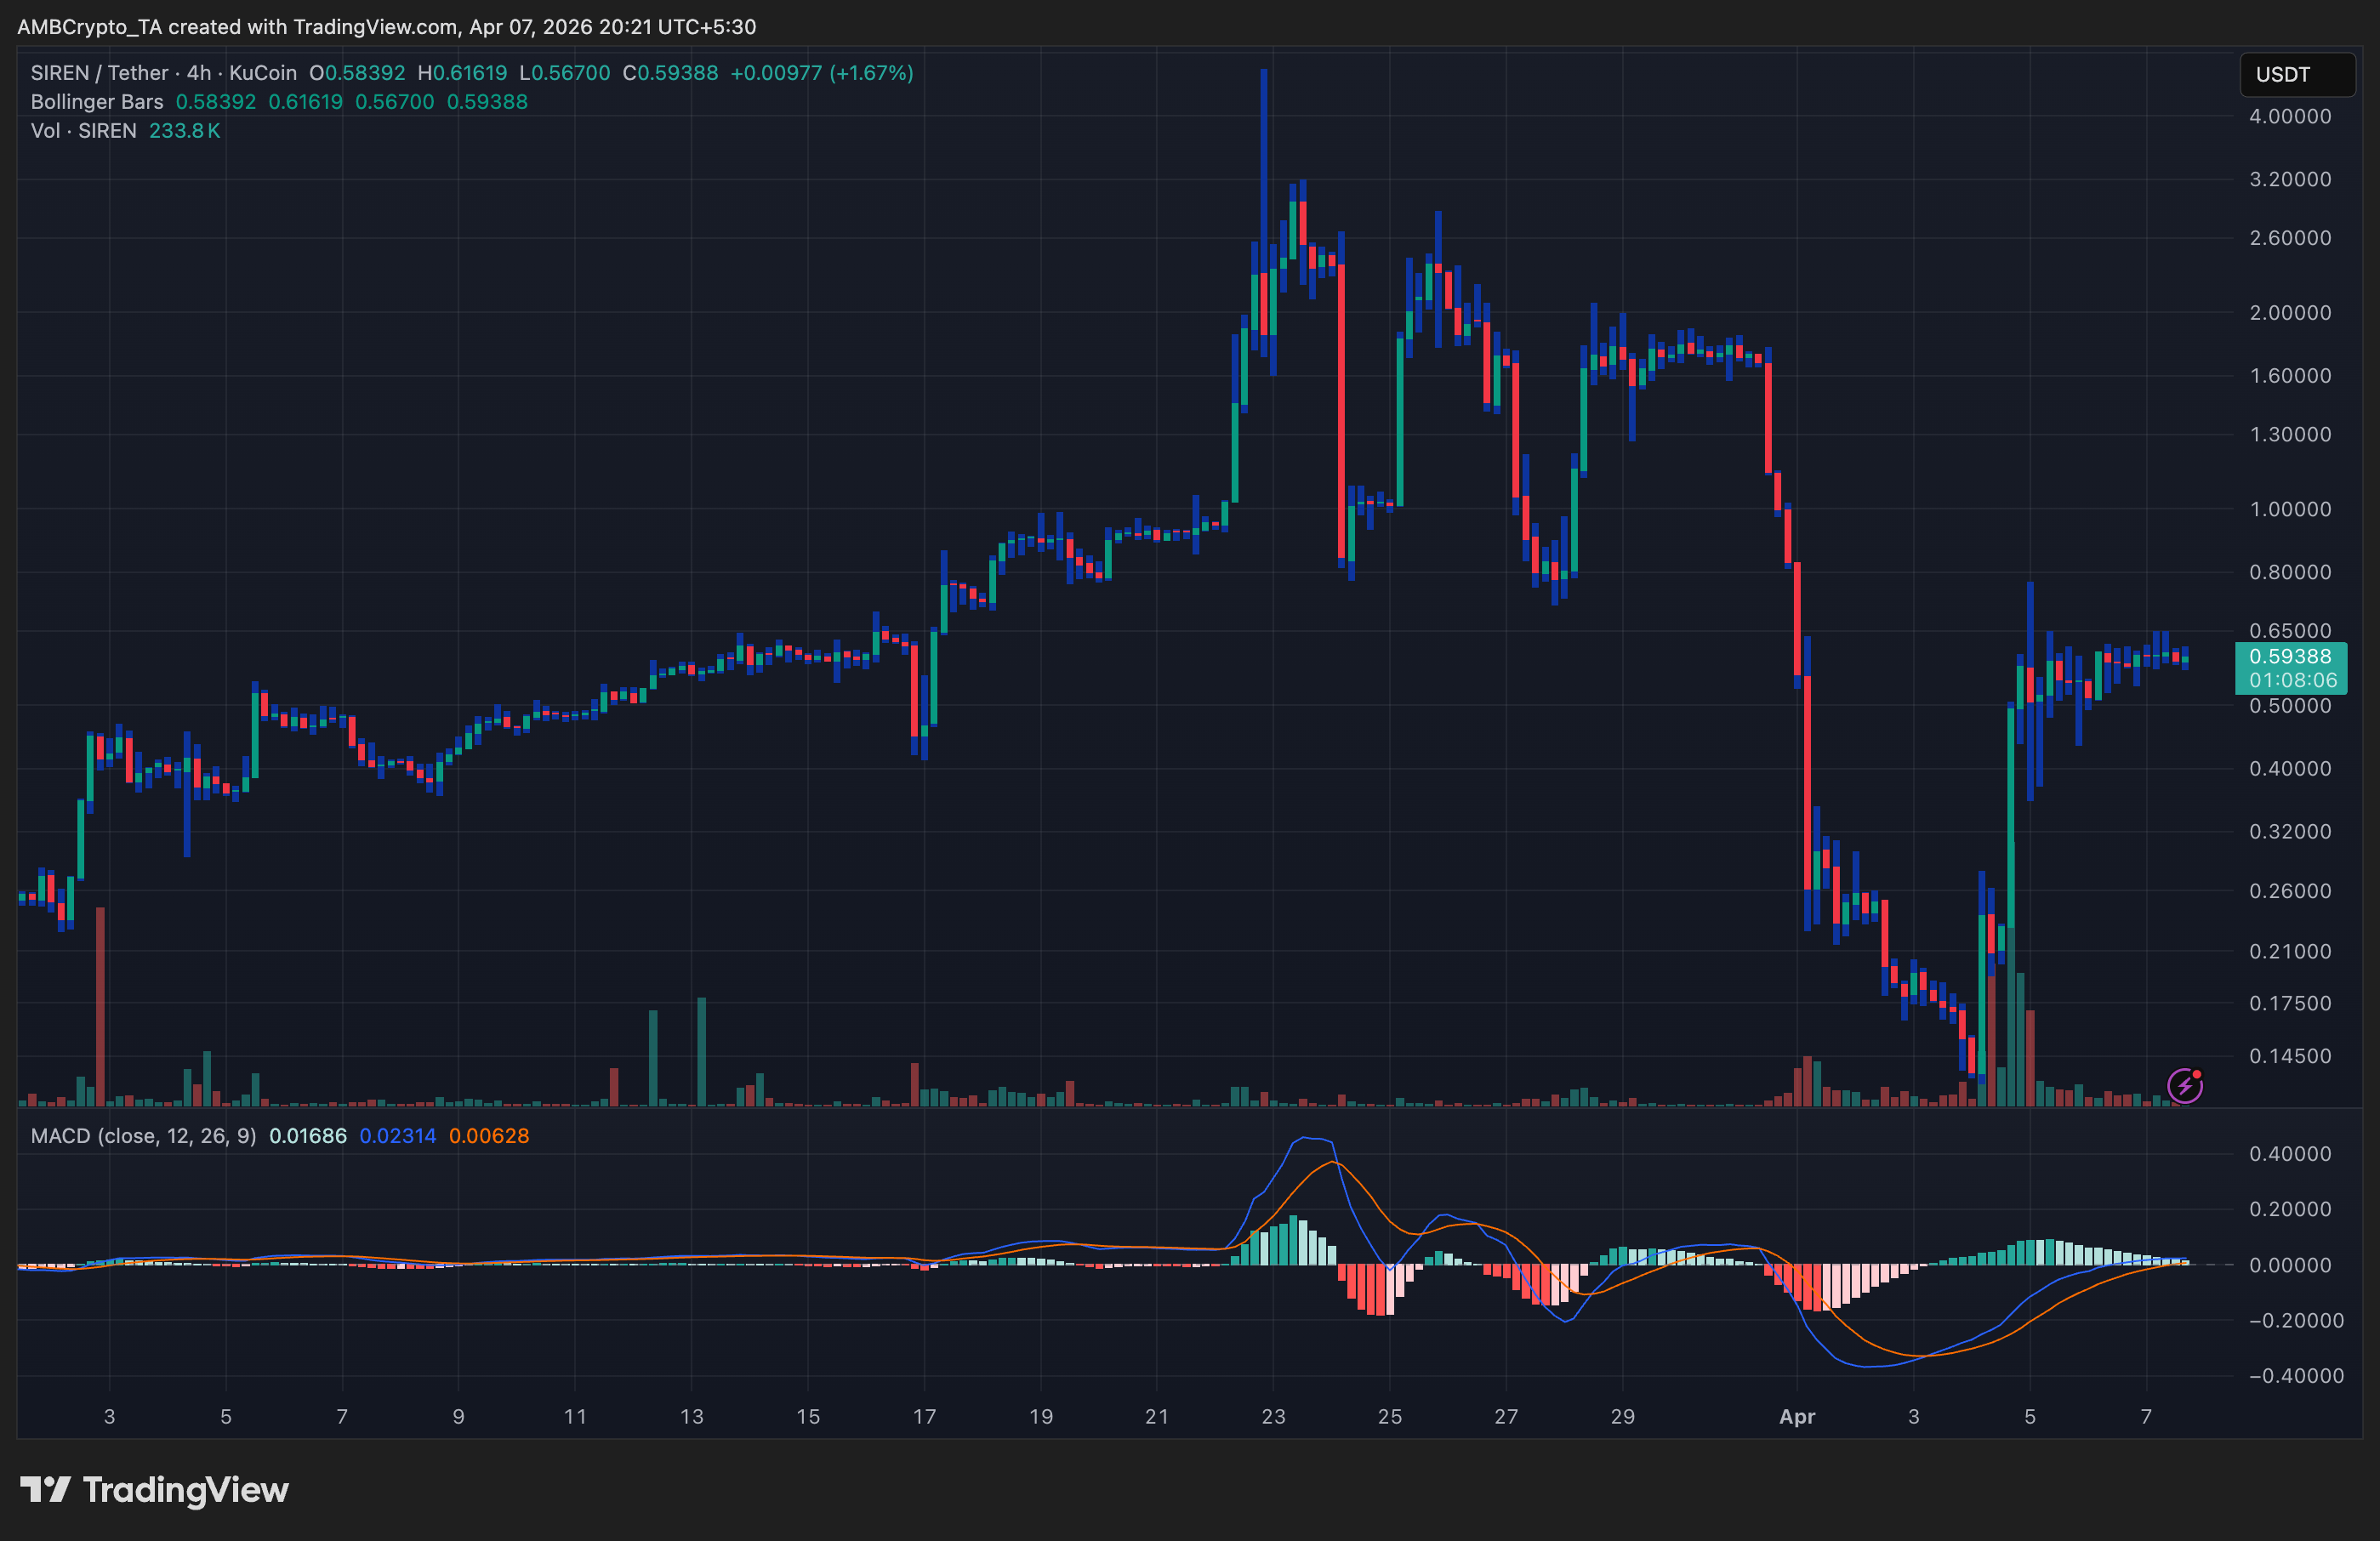This screenshot has height=1541, width=2380.
Task: Select the MACD (close, 12, 26, 9) legend
Action: (x=143, y=1136)
